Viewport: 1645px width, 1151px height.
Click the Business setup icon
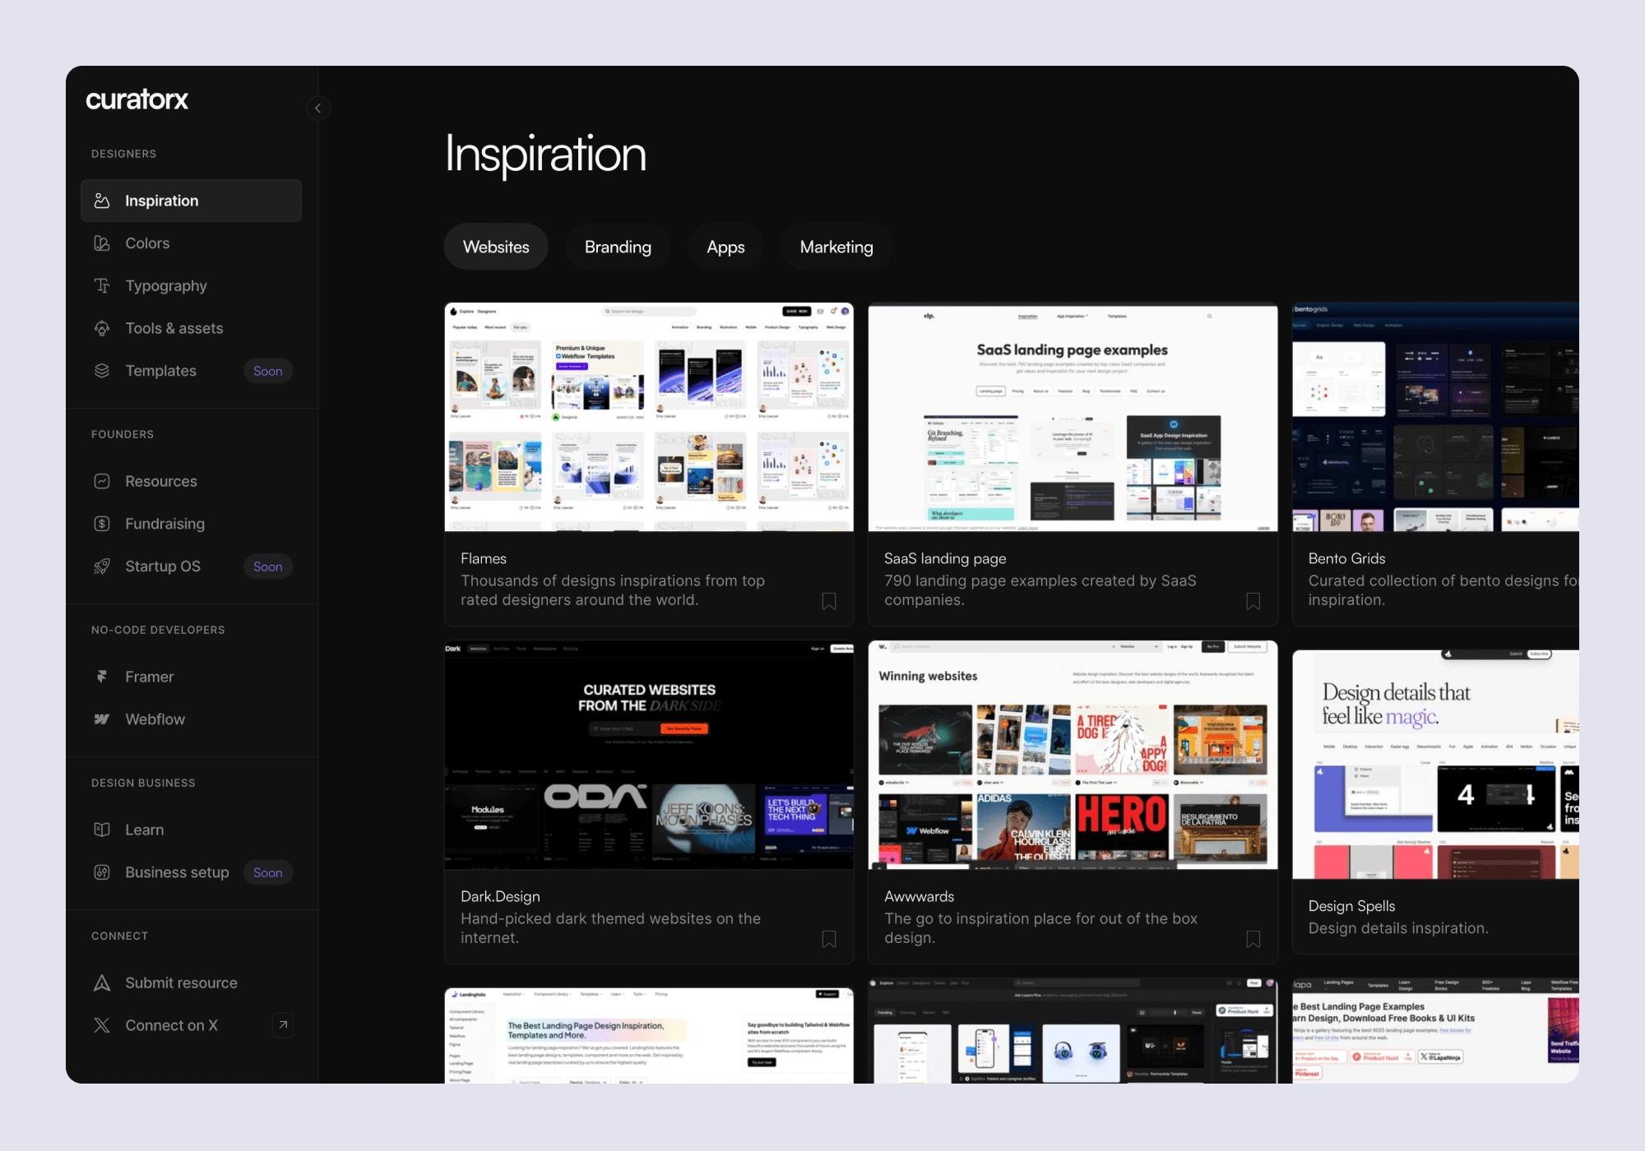pyautogui.click(x=102, y=872)
